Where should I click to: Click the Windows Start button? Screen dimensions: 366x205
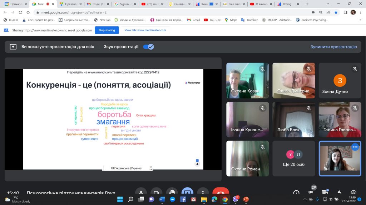tap(120, 199)
